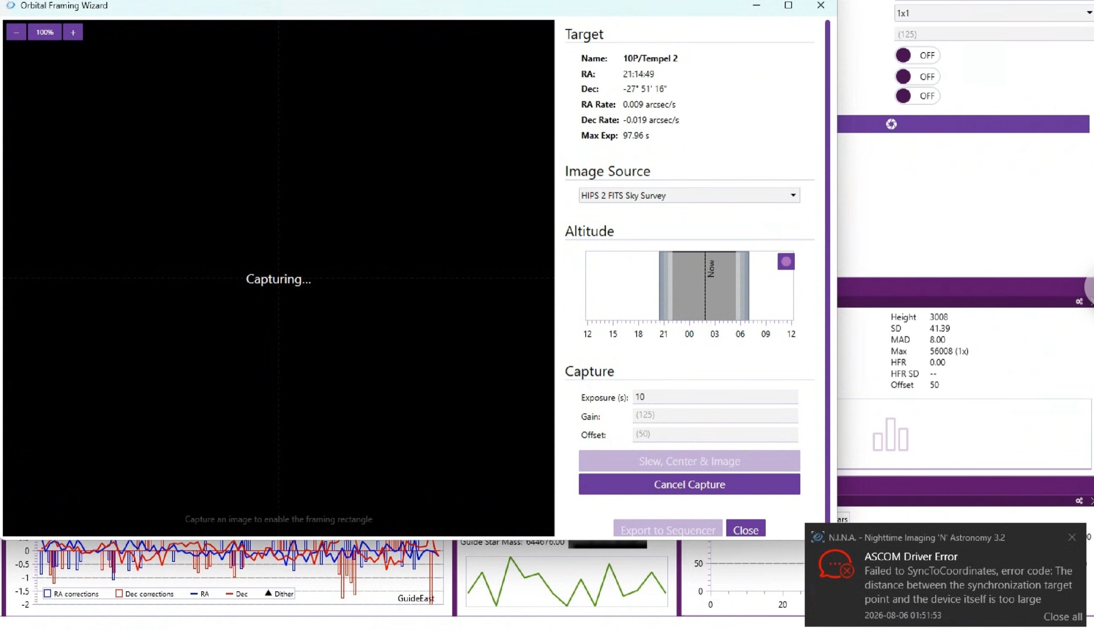Click the GuideEast label in guide graph
This screenshot has width=1094, height=630.
tap(416, 598)
